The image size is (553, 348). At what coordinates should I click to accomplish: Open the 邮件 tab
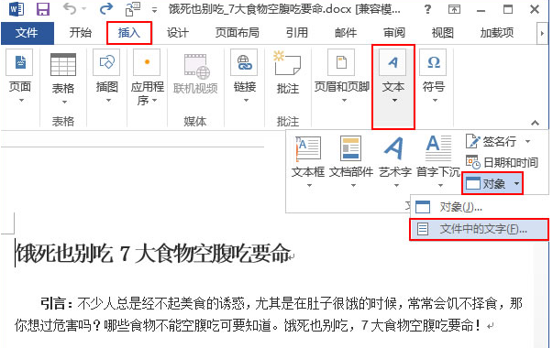coord(346,33)
